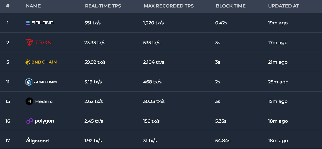Open the SOLANA name link
Screen dimensions: 322x149
tap(43, 23)
